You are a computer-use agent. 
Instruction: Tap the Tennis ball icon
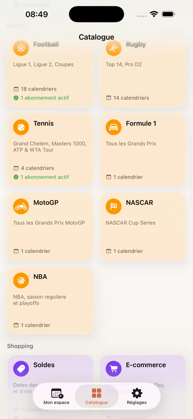[x=21, y=127]
